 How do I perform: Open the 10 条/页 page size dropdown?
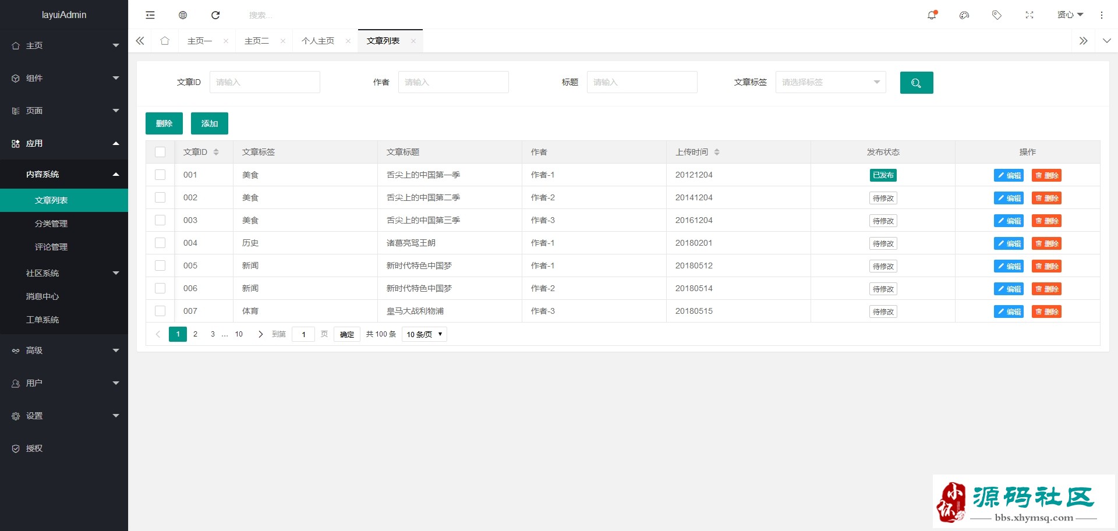pos(424,334)
